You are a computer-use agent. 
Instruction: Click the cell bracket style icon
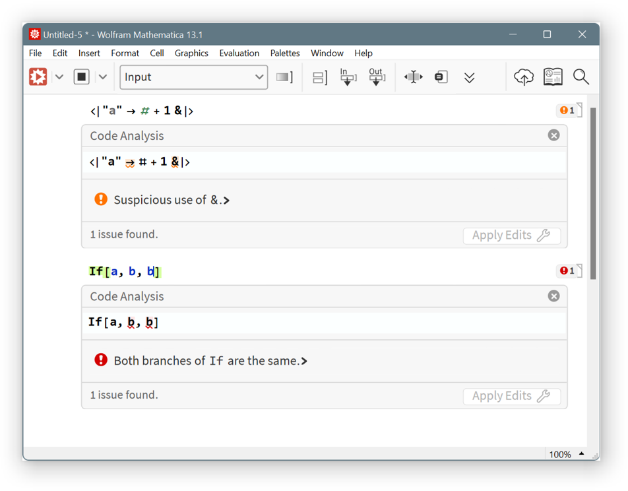[320, 77]
